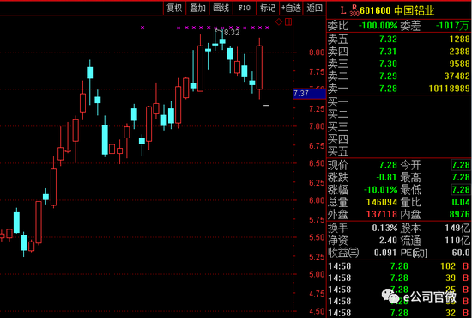Click 流通 value 110亿
472x318 pixels.
pyautogui.click(x=457, y=241)
